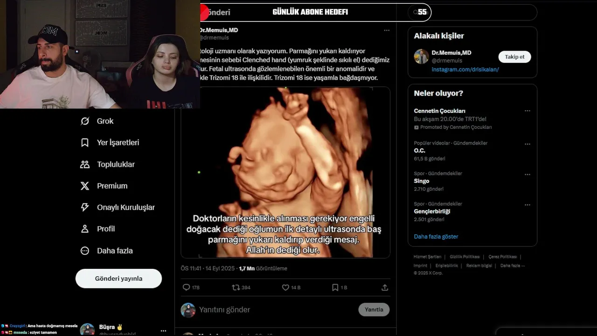The height and width of the screenshot is (336, 597).
Task: Click the share post icon
Action: tap(385, 287)
